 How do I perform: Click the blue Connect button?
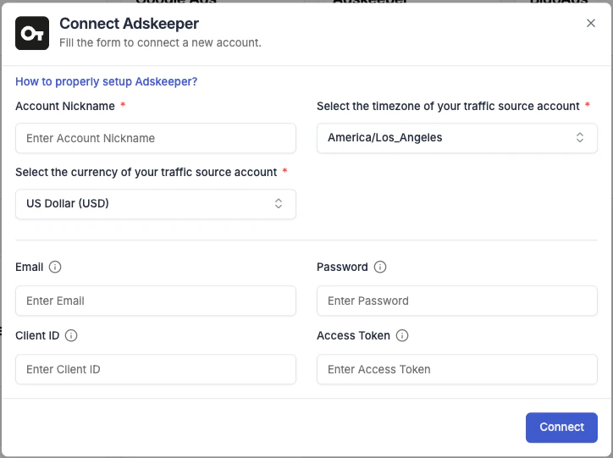point(561,428)
